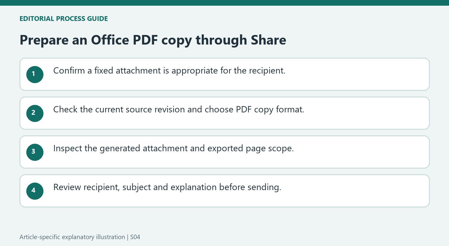The height and width of the screenshot is (246, 449).
Task: Click the green number 2 step badge
Action: click(35, 113)
